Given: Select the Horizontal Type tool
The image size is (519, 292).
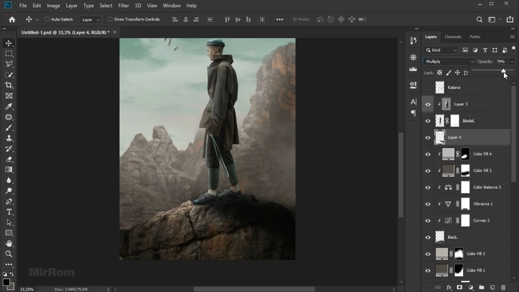Looking at the screenshot, I should click(x=9, y=212).
